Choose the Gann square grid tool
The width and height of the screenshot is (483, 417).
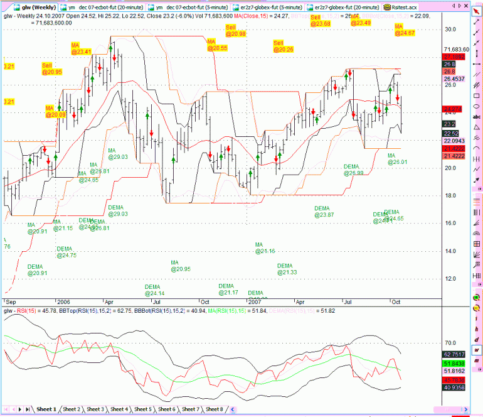pos(477,244)
